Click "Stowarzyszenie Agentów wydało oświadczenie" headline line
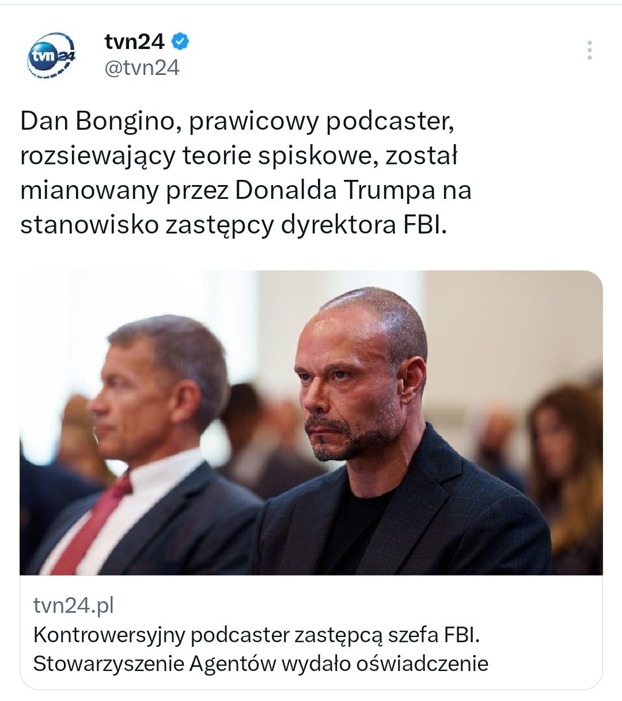Viewport: 622px width, 701px height. click(260, 664)
